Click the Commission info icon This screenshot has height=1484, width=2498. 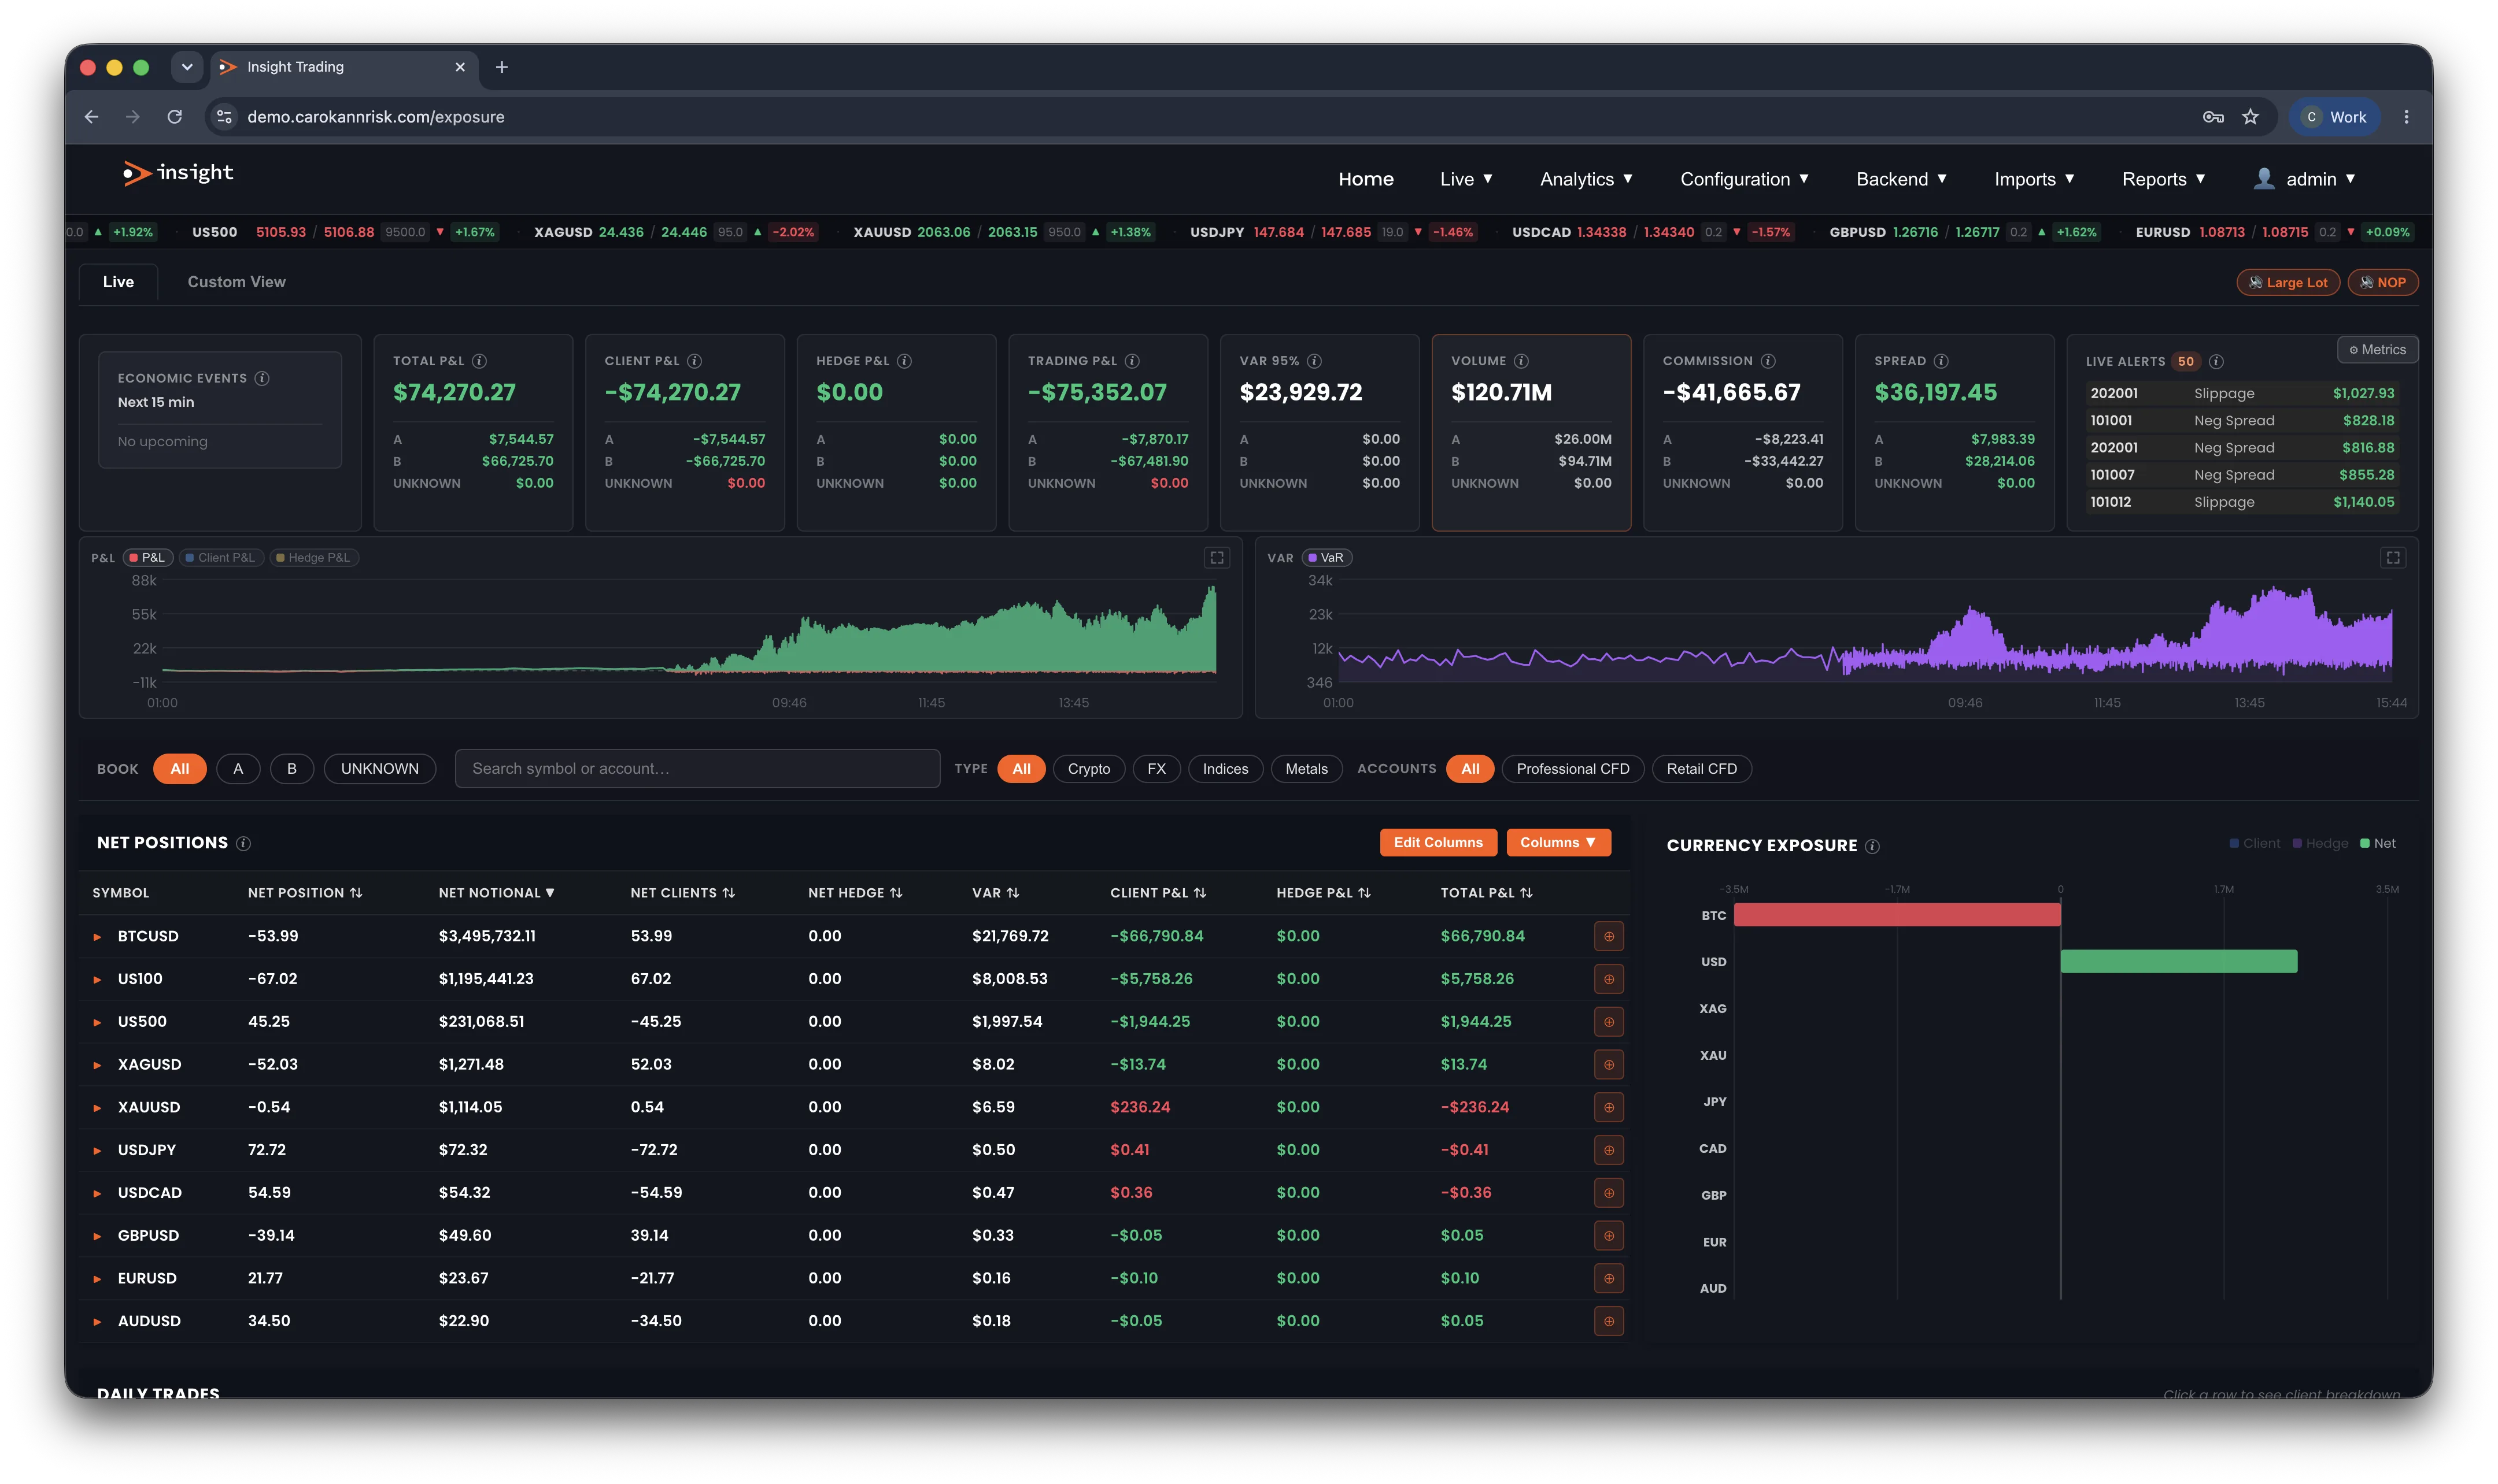pos(1769,361)
